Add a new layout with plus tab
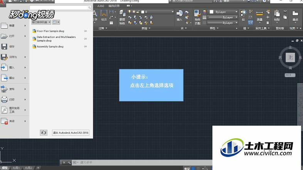Viewport: 303px width, 170px height. tap(38, 168)
